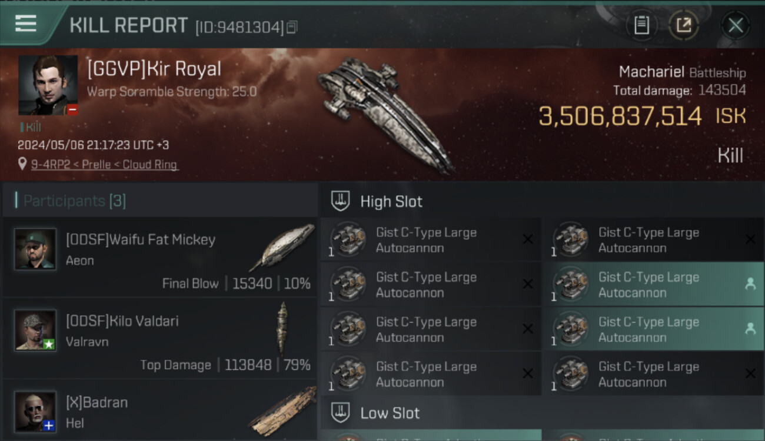The height and width of the screenshot is (441, 765).
Task: Click the Hel ship icon
Action: (x=282, y=410)
